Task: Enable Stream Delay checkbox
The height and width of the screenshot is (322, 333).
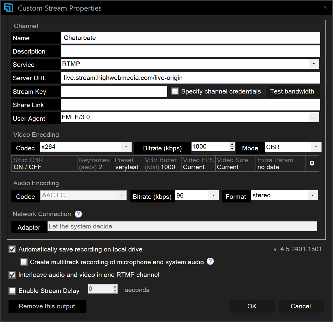Action: (x=12, y=291)
